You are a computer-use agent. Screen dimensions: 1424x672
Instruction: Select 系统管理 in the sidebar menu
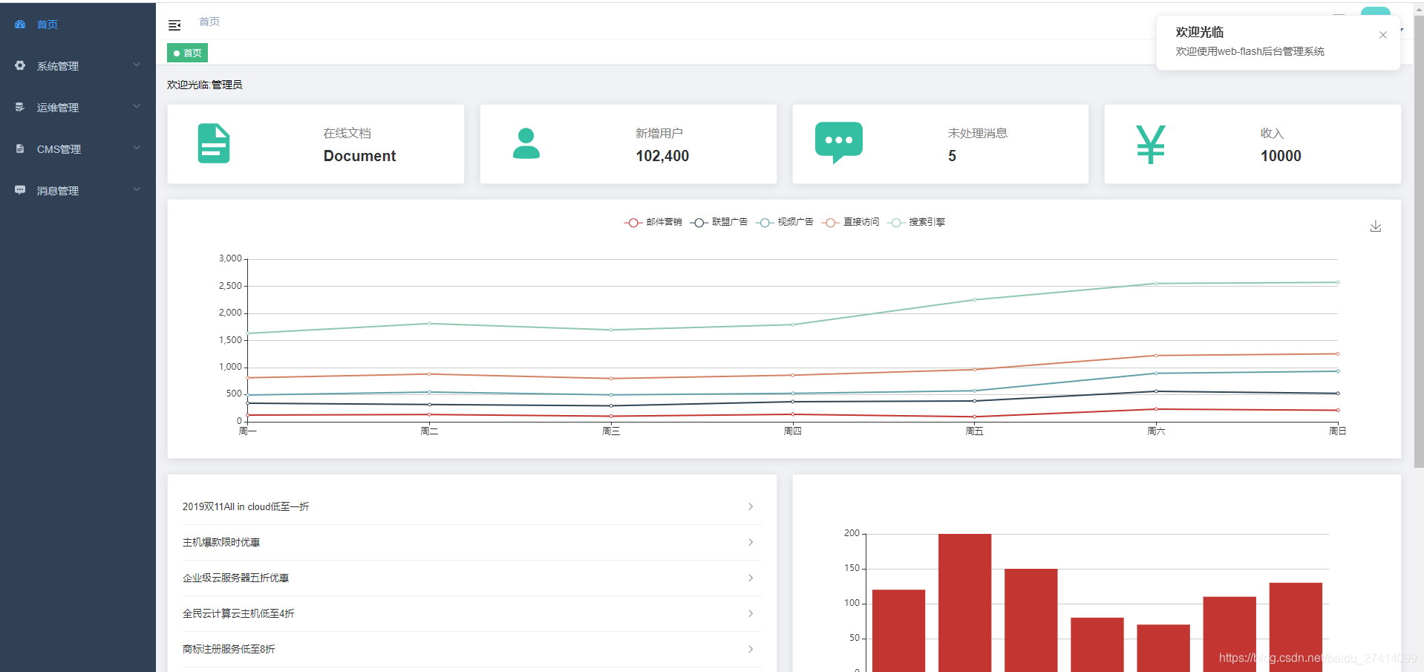(78, 66)
